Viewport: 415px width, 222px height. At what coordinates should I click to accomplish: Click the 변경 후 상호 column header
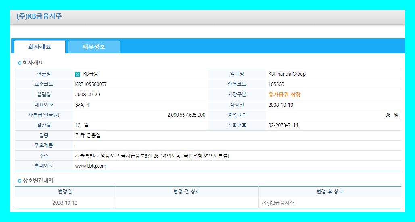(330, 192)
